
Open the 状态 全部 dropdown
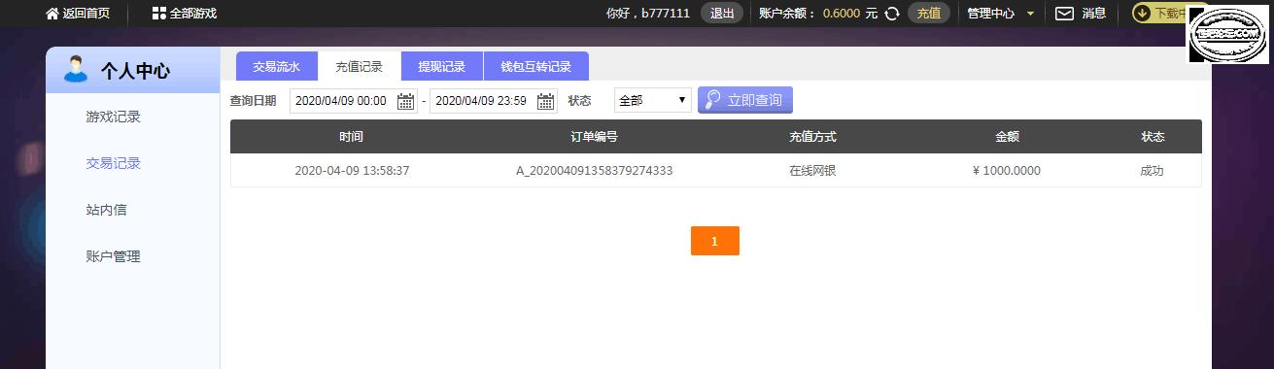(x=653, y=100)
